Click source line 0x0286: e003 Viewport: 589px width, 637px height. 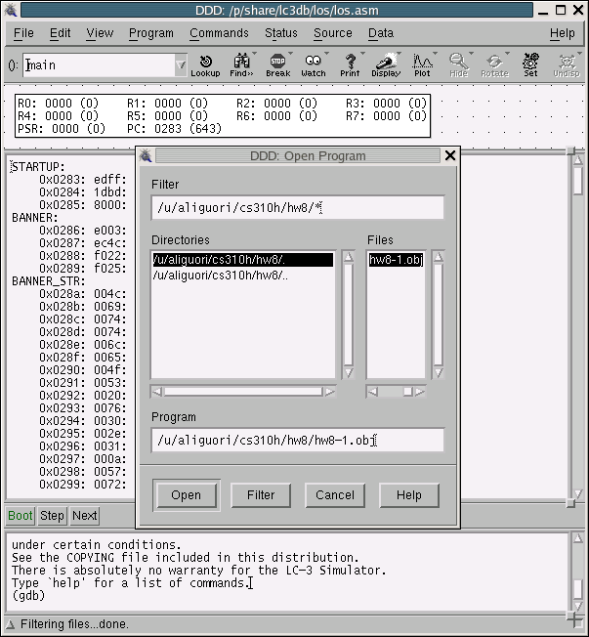pyautogui.click(x=83, y=231)
